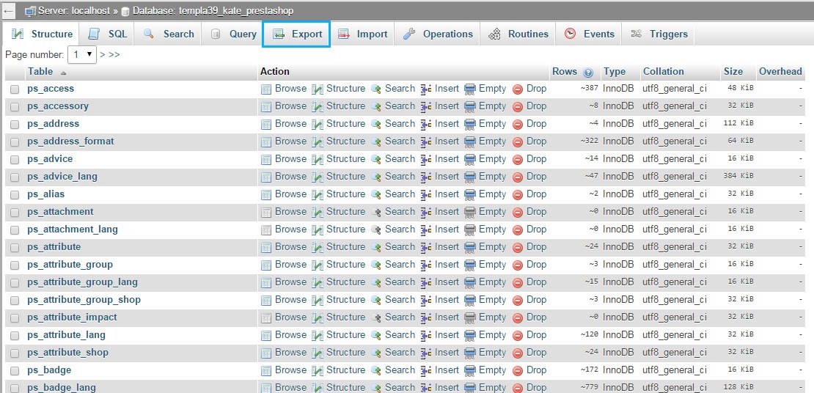The height and width of the screenshot is (393, 814).
Task: Switch to the Operations tab
Action: point(438,34)
